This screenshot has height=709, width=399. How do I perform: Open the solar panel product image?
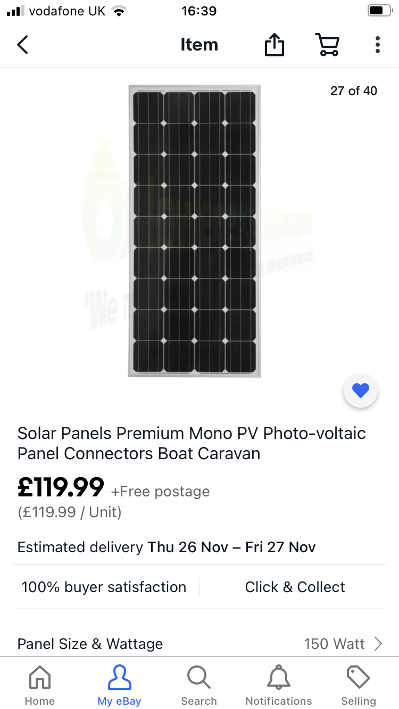(195, 231)
